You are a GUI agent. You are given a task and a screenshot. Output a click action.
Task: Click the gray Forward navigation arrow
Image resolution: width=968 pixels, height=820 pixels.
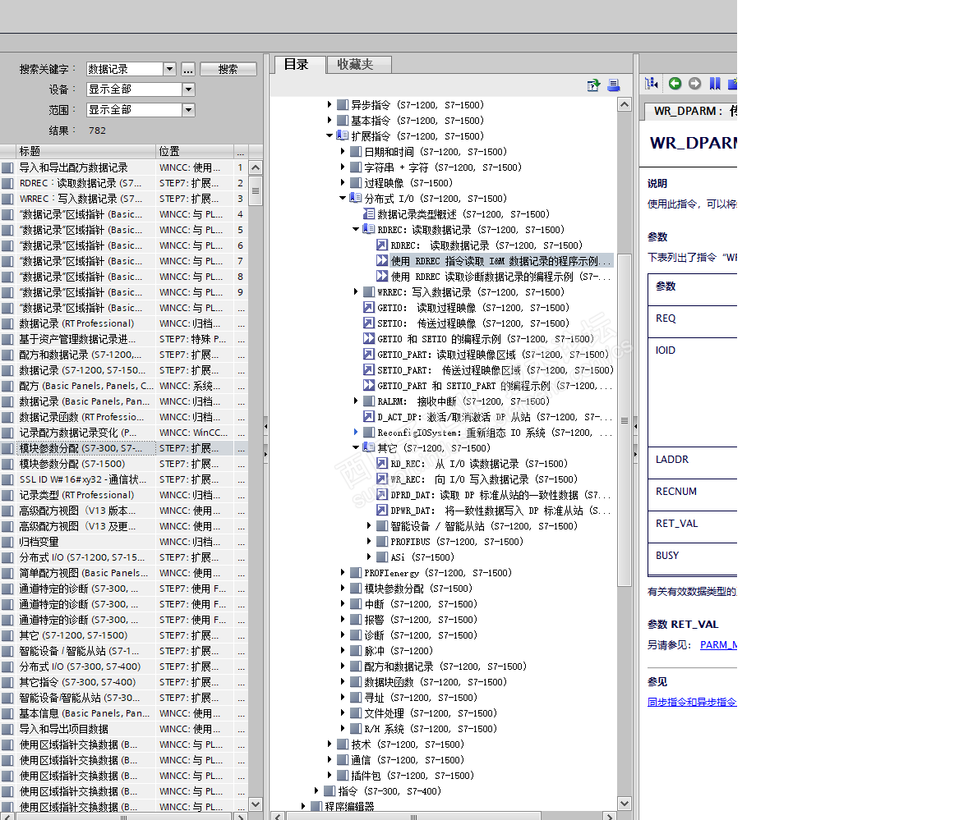click(x=694, y=83)
